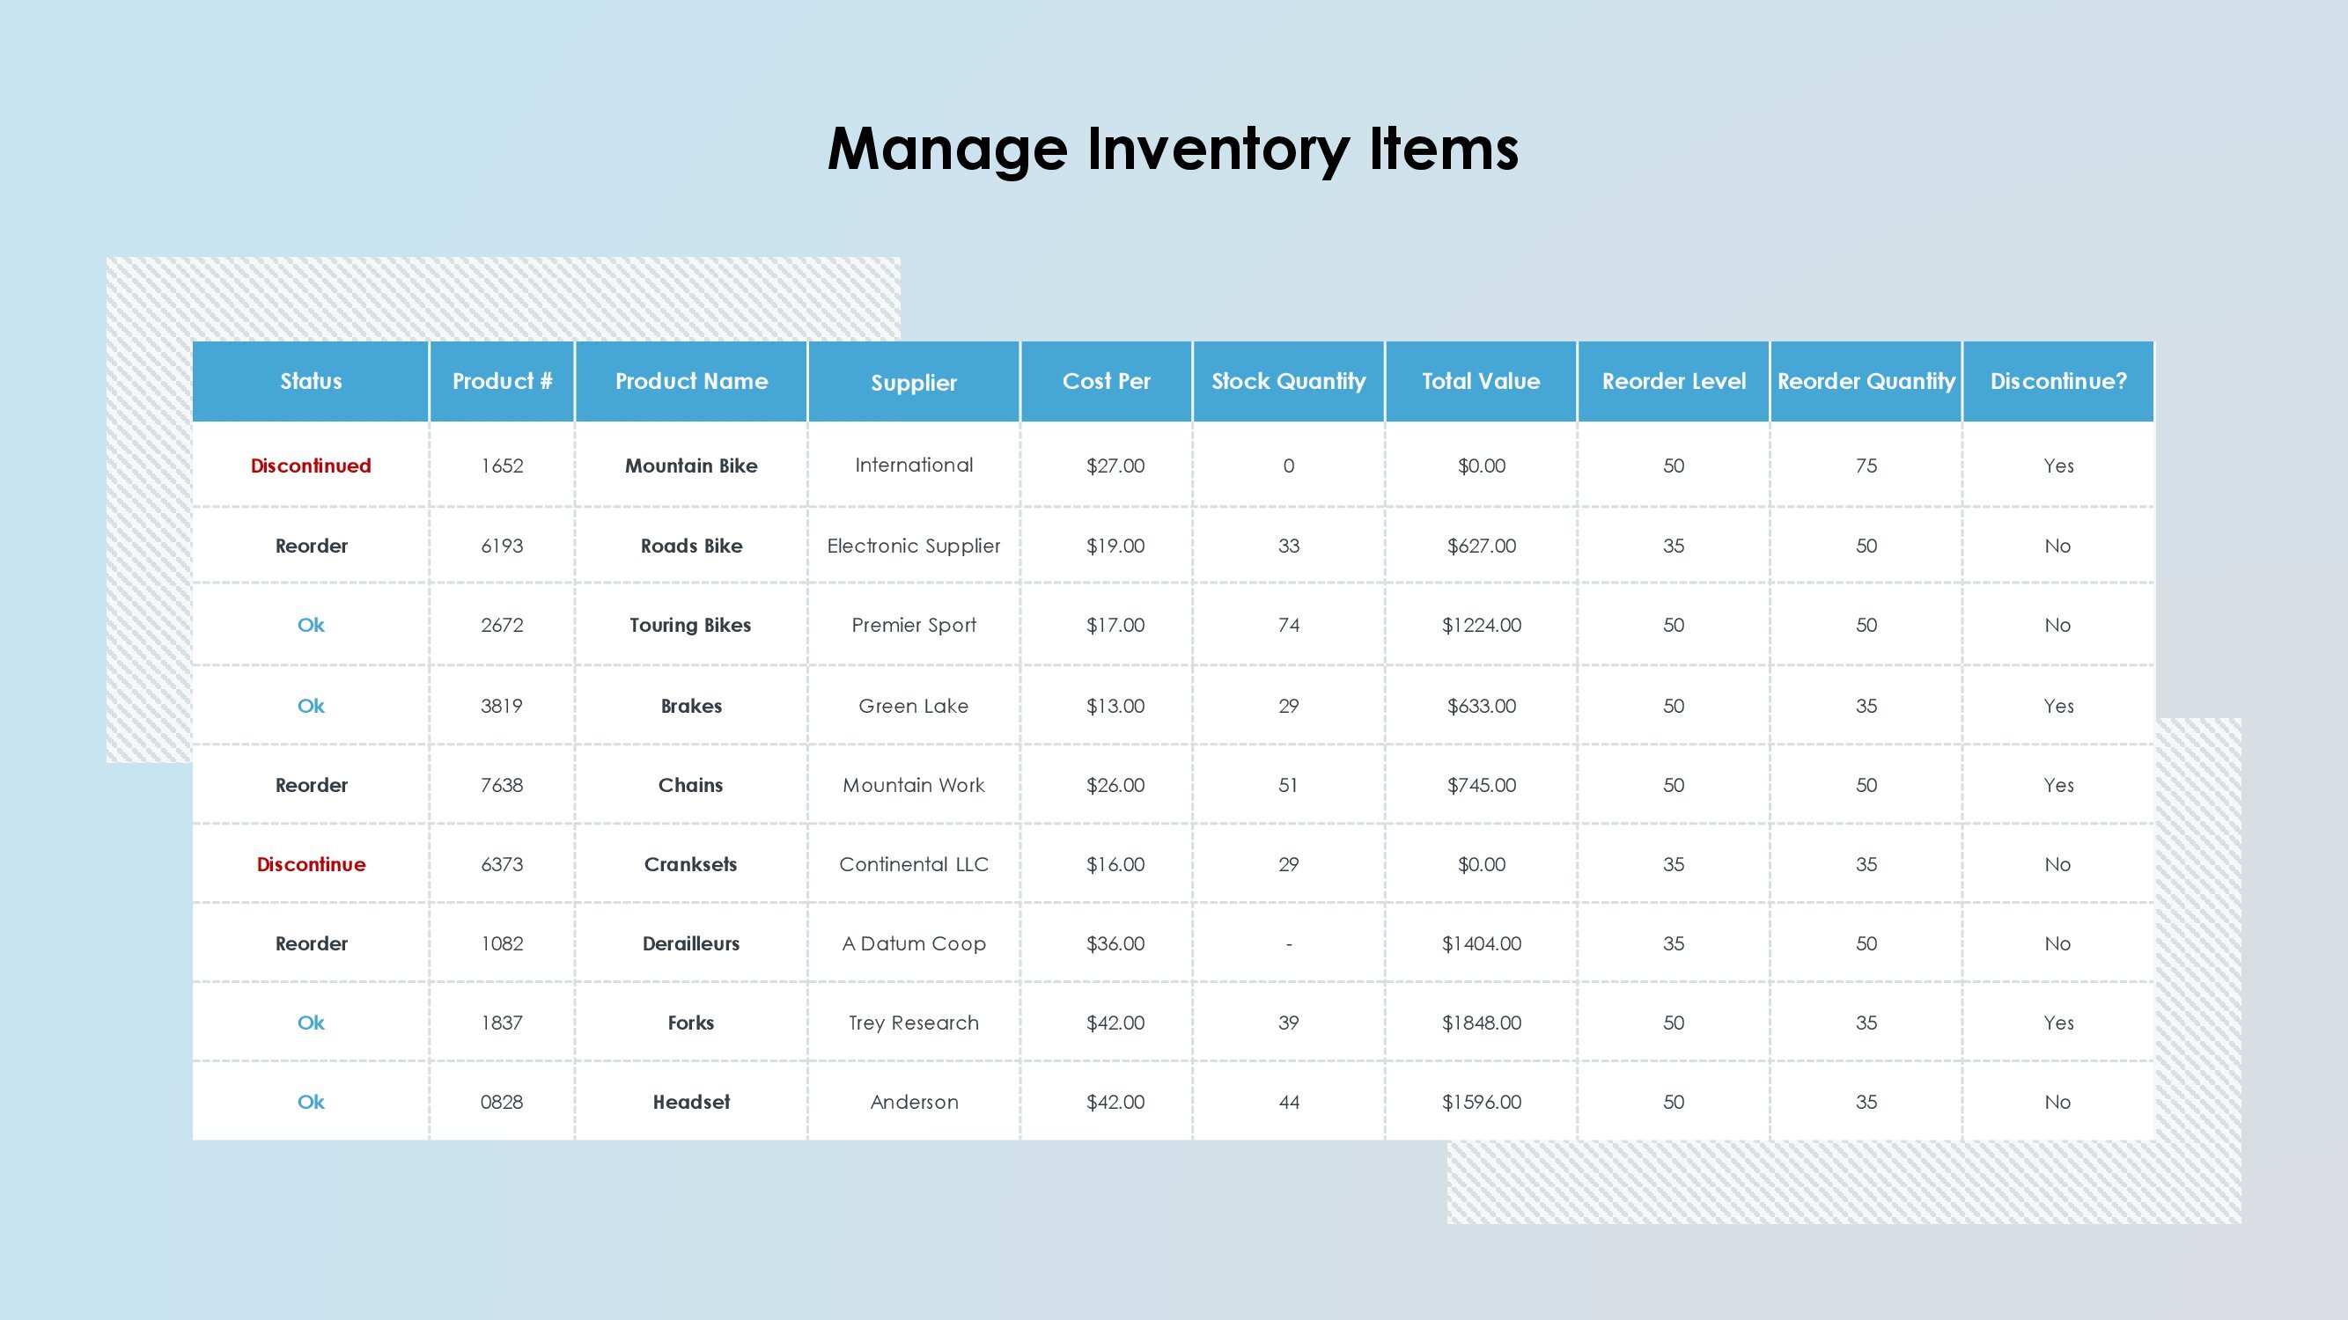Click the 'Electronic Supplier' cell
The image size is (2348, 1320).
pos(913,546)
